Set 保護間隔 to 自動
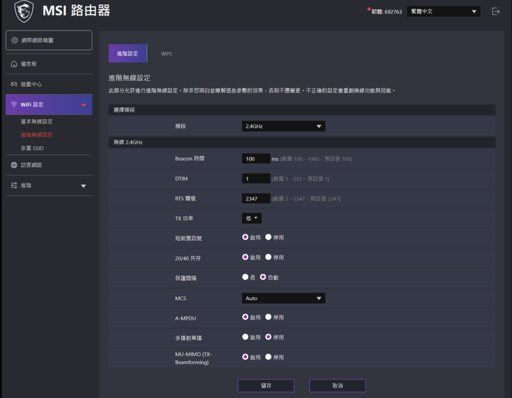The image size is (512, 398). [263, 277]
